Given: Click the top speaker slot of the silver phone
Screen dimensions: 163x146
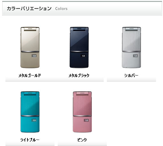Looking at the screenshot, I should [x=131, y=29].
